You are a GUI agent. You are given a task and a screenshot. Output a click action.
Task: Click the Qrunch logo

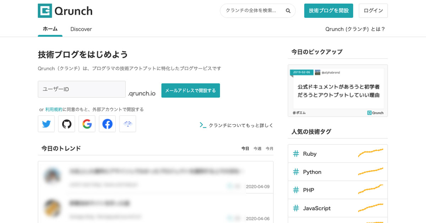point(65,11)
